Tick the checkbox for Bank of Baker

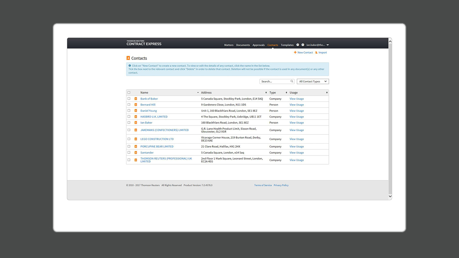pos(129,99)
